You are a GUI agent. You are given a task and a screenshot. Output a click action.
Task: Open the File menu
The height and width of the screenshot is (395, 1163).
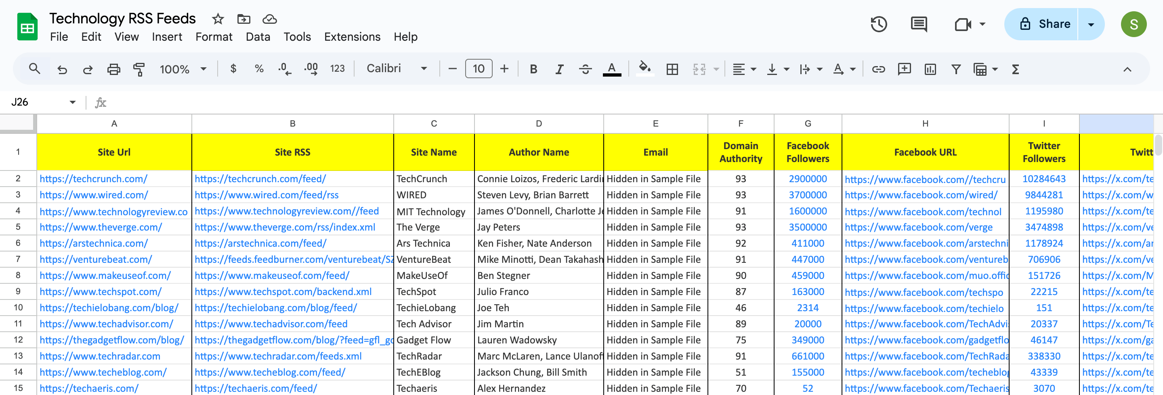(59, 37)
